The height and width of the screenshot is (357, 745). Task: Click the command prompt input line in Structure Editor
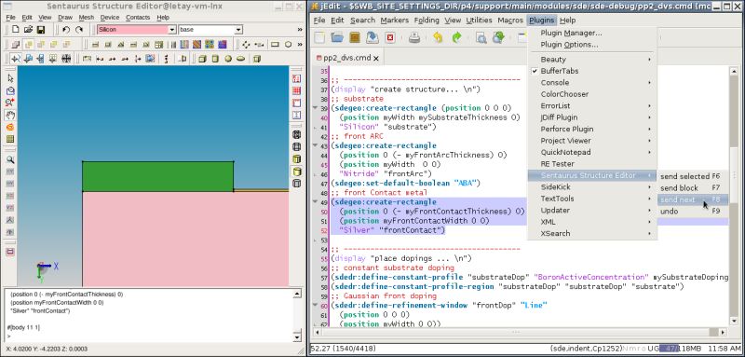tap(150, 336)
